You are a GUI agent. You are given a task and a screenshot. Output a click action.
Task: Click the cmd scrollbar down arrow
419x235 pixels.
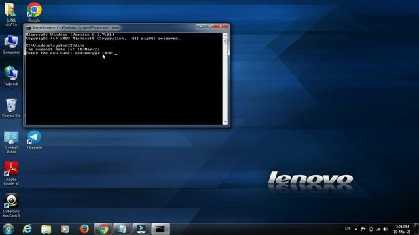pos(225,122)
